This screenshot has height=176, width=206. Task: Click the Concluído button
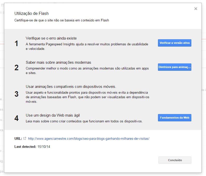[175, 160]
